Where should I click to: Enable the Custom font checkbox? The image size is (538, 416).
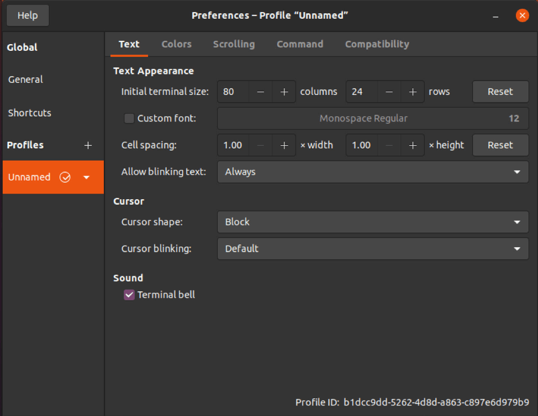point(129,118)
